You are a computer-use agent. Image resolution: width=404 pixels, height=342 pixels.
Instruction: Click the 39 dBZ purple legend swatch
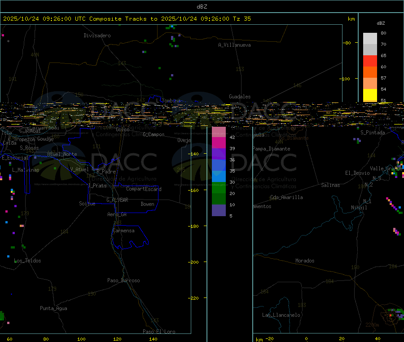[x=219, y=154]
